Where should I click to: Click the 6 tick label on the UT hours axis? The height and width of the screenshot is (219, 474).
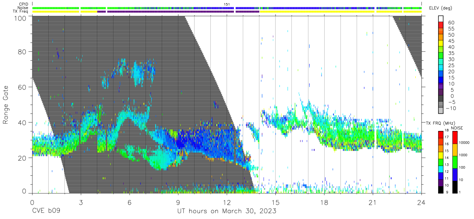point(129,202)
